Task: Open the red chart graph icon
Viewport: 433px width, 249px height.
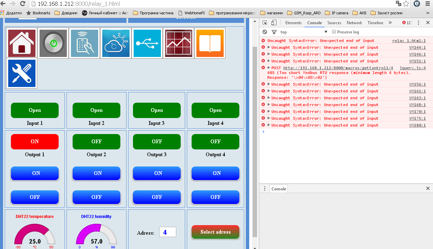Action: coord(179,43)
